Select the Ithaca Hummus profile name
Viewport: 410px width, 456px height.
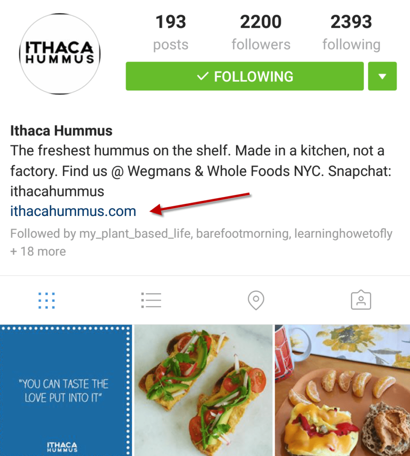click(61, 131)
